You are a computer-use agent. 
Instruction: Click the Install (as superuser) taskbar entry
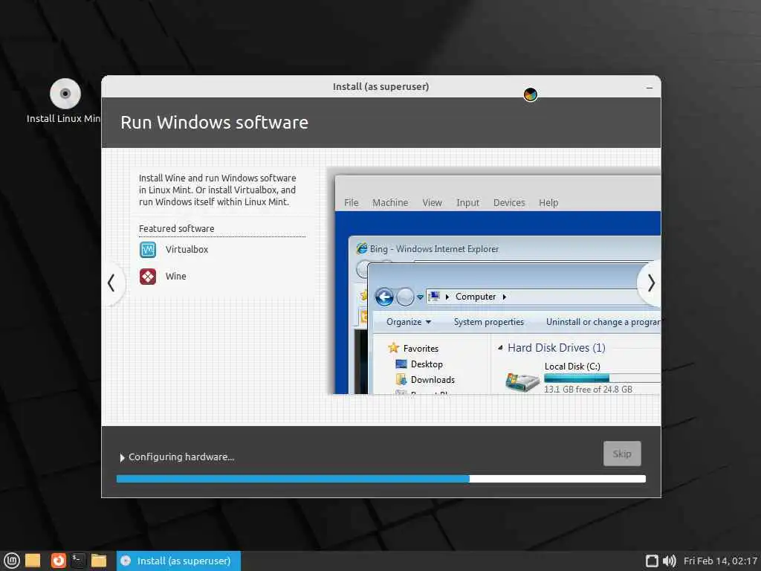(178, 561)
